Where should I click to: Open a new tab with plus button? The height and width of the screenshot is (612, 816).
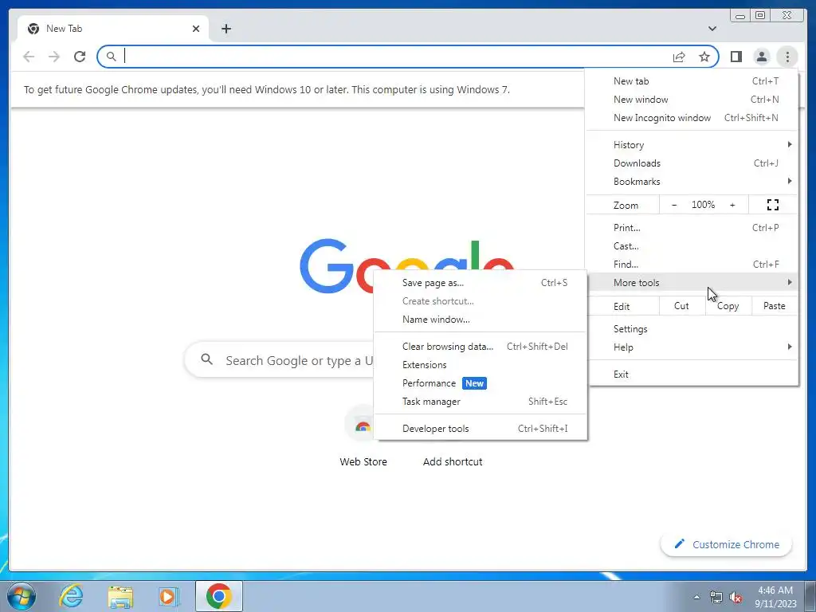[226, 29]
